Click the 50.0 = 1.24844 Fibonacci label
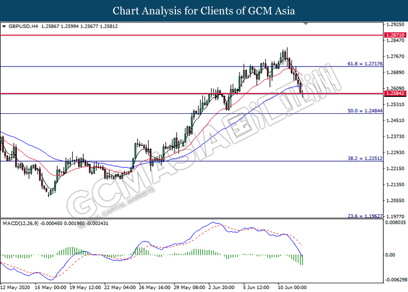 (365, 111)
